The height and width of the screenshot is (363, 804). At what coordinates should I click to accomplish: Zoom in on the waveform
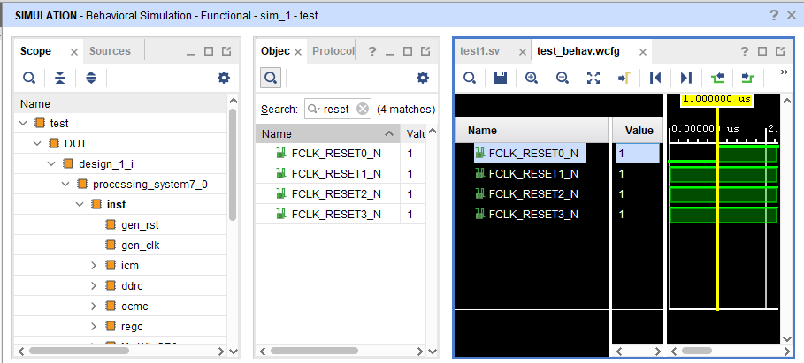532,78
